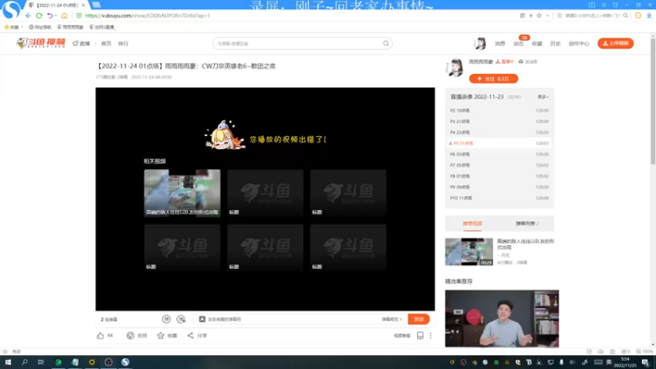Click 发消息 to message the streamer
The width and height of the screenshot is (656, 369).
(528, 61)
